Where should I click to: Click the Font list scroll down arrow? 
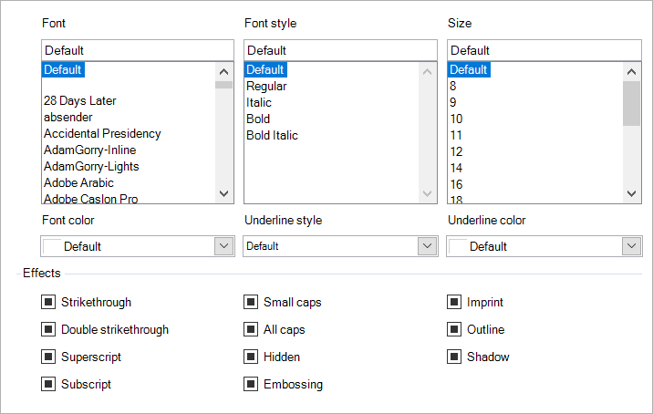click(224, 193)
